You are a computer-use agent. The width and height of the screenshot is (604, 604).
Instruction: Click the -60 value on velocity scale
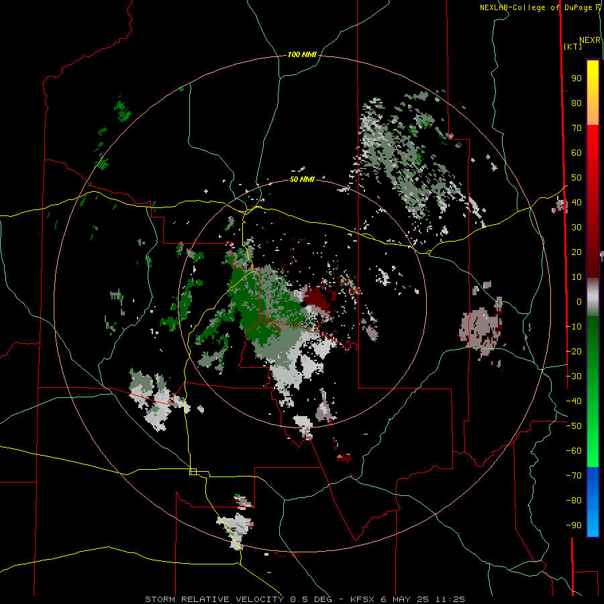[x=574, y=451]
